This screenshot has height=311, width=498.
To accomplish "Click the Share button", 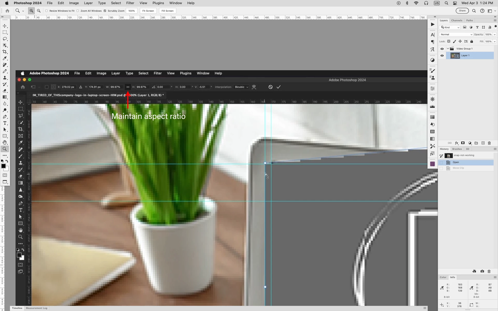I will point(462,11).
